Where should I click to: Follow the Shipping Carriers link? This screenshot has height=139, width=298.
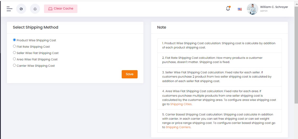click(x=178, y=127)
